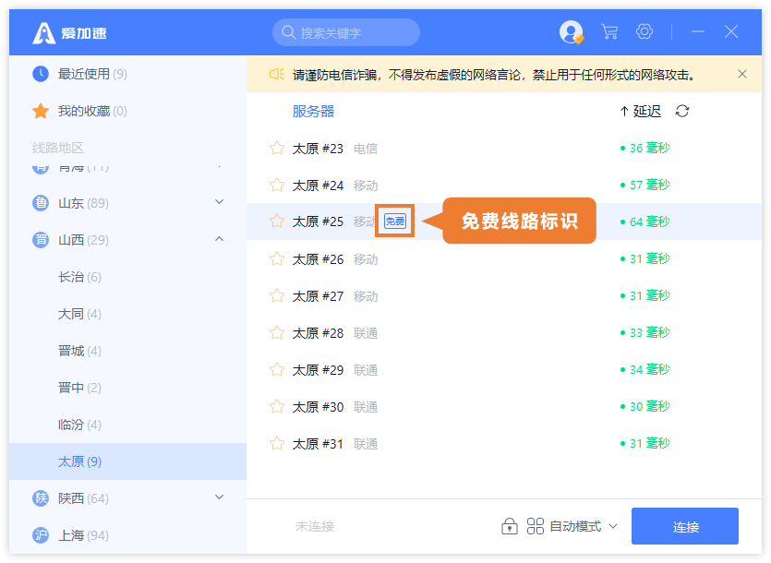Click the 最近使用 clock icon
Screen dimensions: 771x563
coord(40,74)
